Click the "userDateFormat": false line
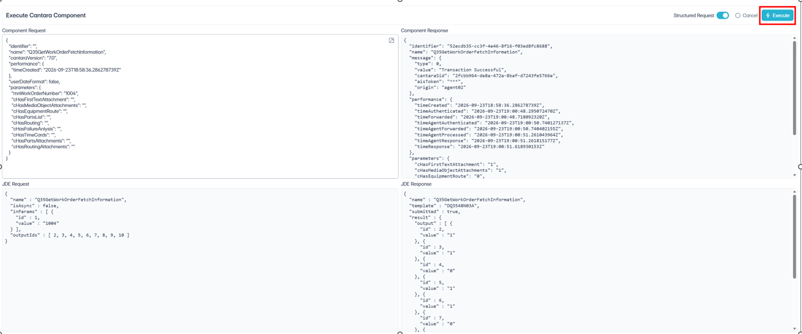 [x=34, y=82]
